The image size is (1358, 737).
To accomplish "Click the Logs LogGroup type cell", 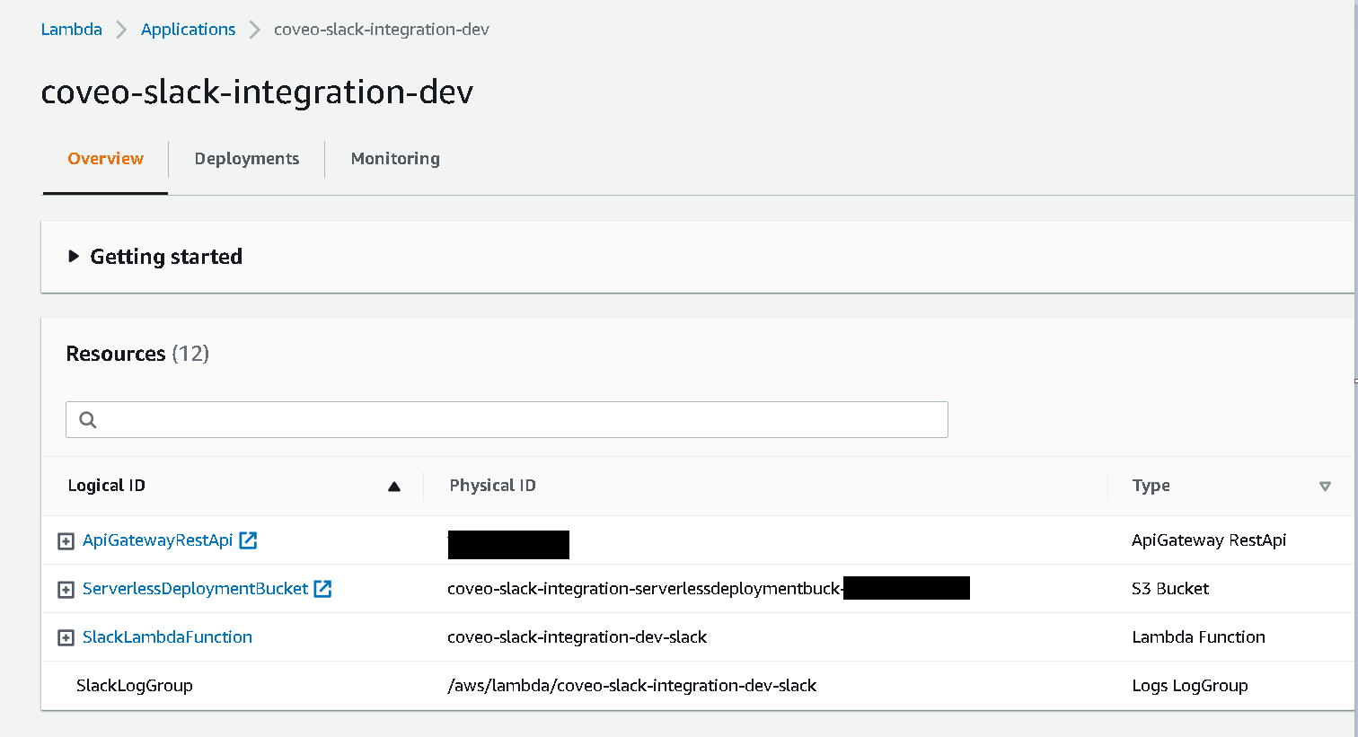I will pyautogui.click(x=1190, y=686).
